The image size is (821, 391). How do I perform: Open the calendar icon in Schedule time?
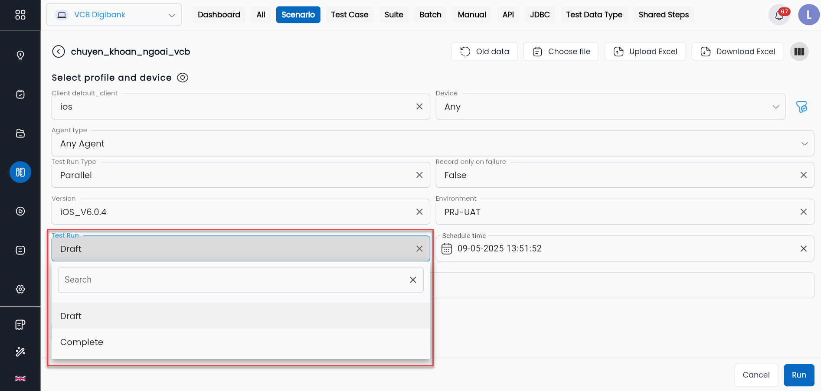(x=447, y=249)
